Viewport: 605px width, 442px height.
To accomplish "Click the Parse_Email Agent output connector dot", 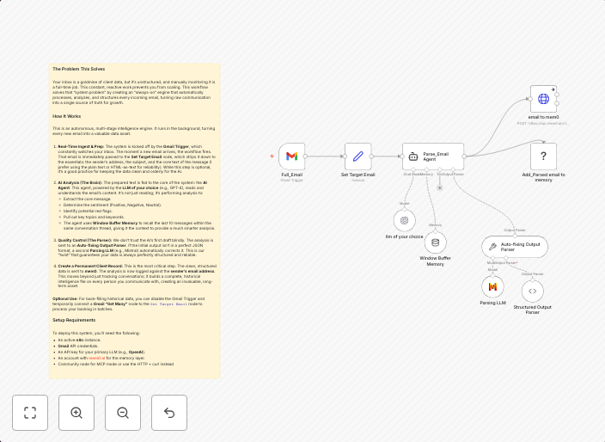I will click(464, 157).
